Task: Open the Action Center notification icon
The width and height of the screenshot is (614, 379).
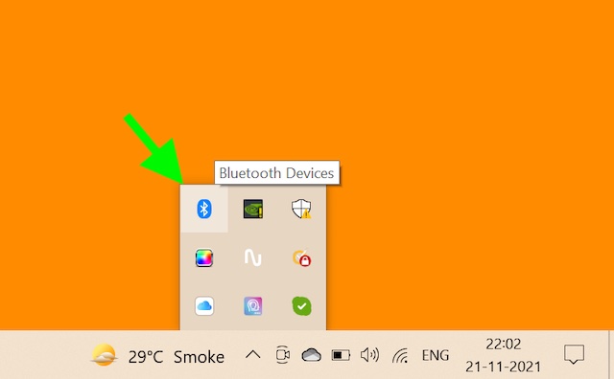Action: (x=574, y=354)
